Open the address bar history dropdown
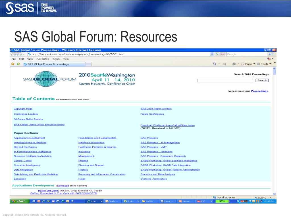 212,54
